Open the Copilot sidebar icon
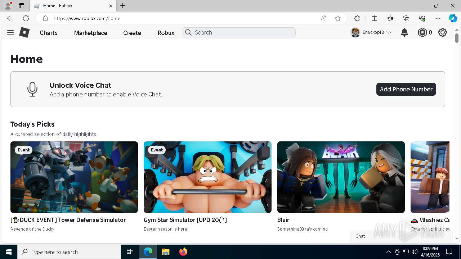This screenshot has width=461, height=259. pos(453,18)
